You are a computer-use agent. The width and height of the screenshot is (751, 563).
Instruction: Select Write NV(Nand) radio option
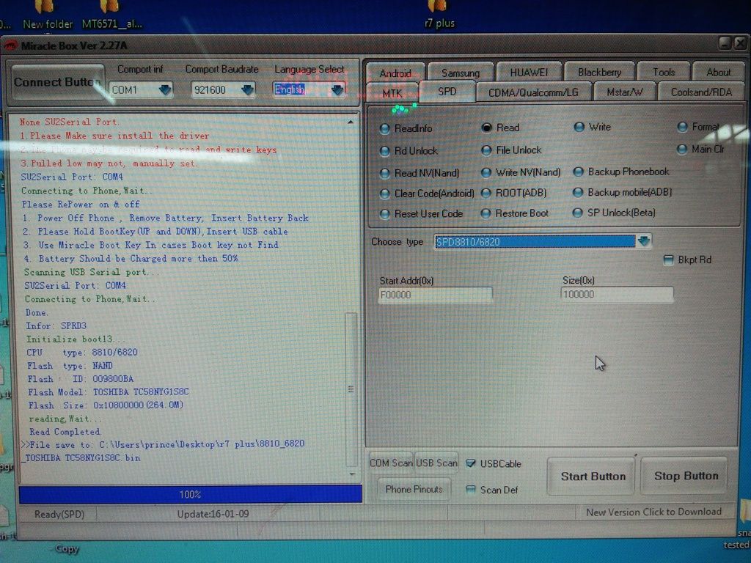521,172
